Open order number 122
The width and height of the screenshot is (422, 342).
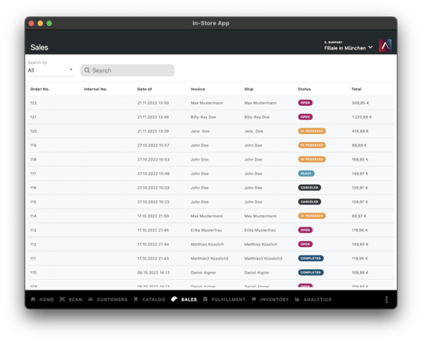click(x=33, y=103)
